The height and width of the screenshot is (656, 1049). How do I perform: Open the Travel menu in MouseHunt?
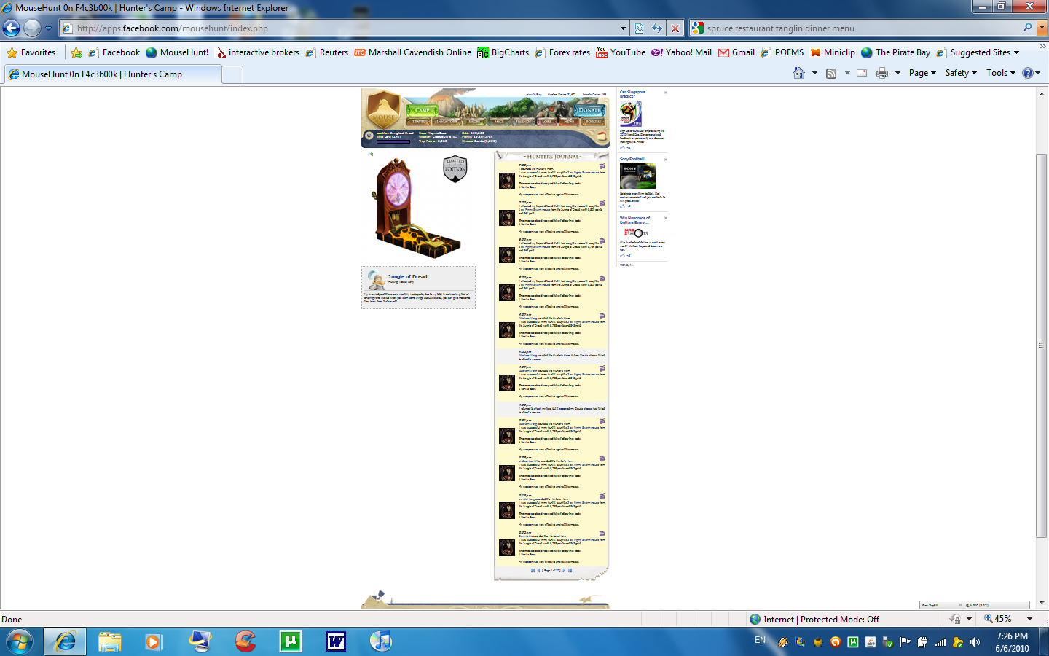click(420, 122)
